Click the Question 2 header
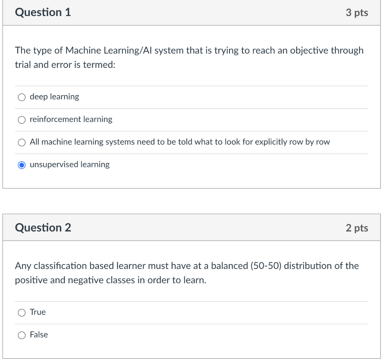 pos(43,227)
